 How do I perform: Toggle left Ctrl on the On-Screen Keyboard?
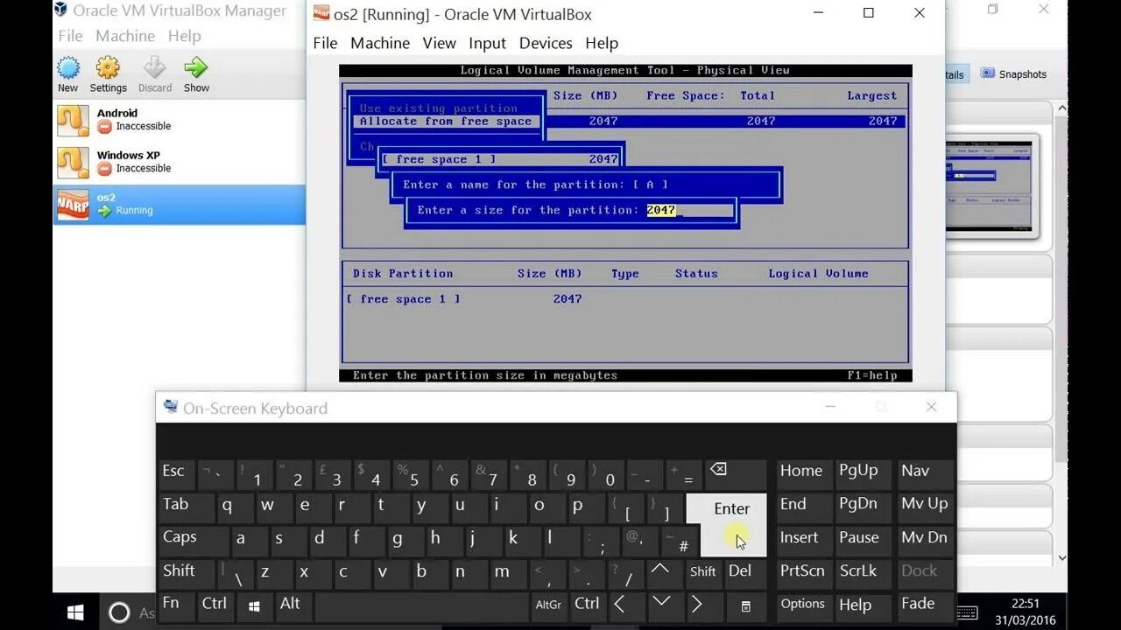215,605
